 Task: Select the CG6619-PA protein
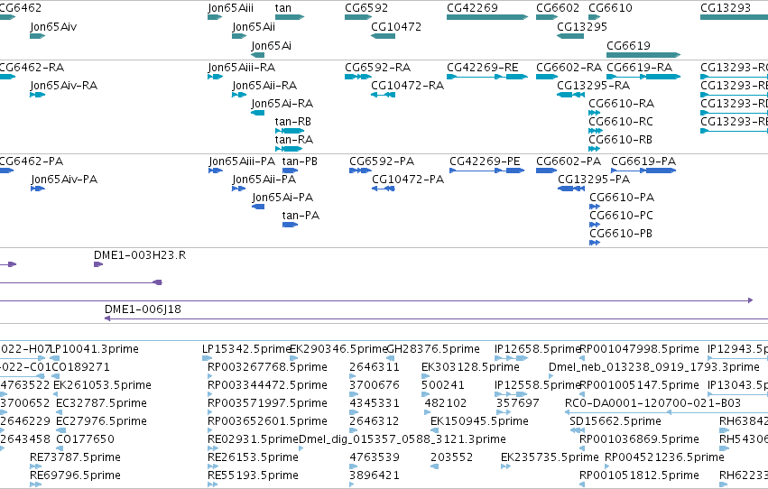(643, 171)
